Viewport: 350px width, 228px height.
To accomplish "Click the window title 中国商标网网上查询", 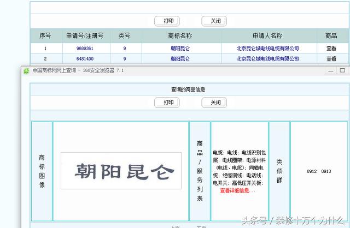I will 55,70.
